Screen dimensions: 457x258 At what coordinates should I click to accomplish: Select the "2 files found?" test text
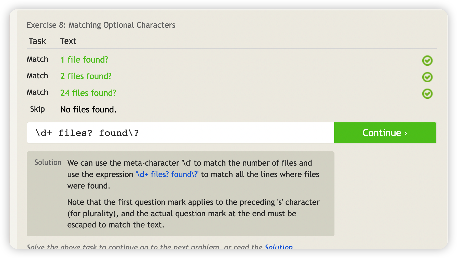[86, 76]
